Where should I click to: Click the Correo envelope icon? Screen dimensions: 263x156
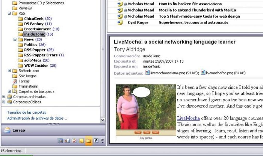7,130
